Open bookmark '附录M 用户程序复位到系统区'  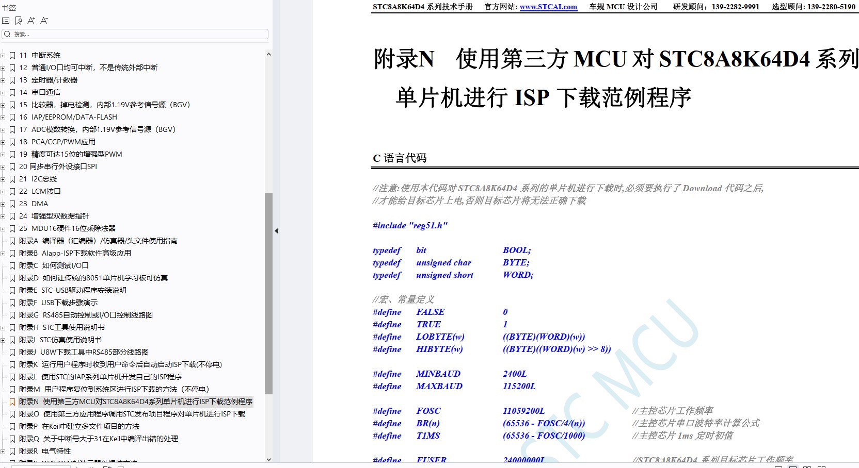point(114,389)
